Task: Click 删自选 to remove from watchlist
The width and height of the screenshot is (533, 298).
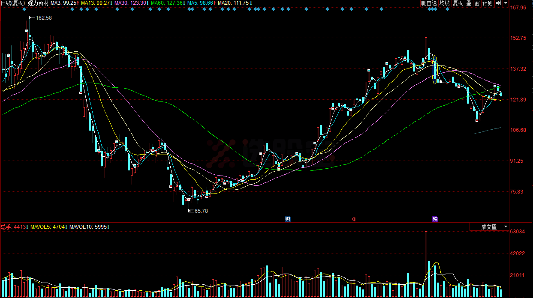Action: 428,3
